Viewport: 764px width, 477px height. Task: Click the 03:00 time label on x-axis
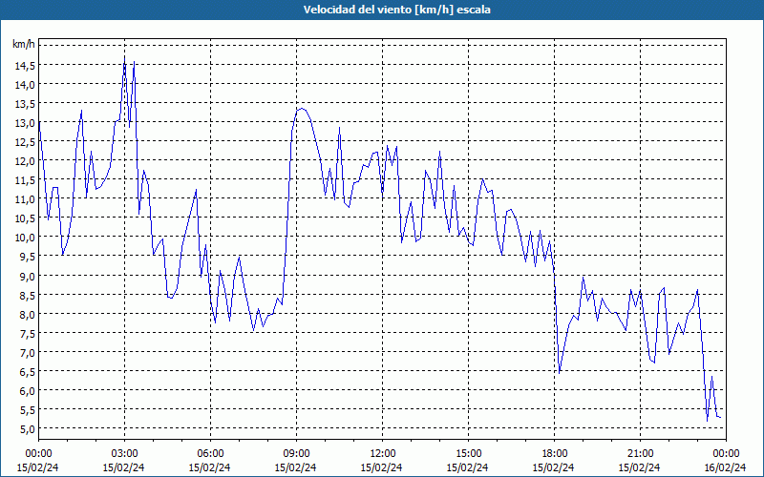pyautogui.click(x=124, y=454)
